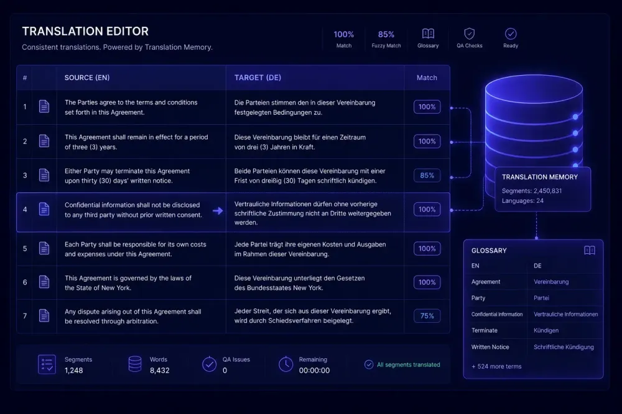
Task: Open QA Checks shield icon
Action: click(469, 34)
